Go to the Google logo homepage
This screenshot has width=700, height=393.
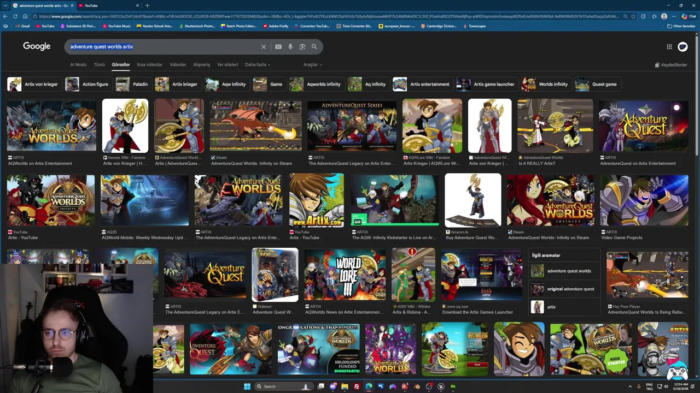pos(37,46)
